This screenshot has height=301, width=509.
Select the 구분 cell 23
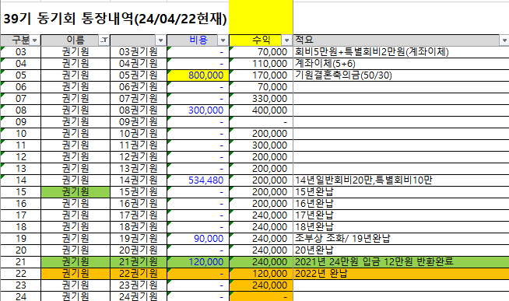pyautogui.click(x=20, y=285)
